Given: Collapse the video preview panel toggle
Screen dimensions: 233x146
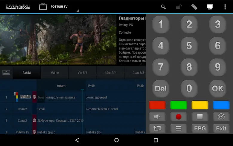Looking at the screenshot, I should point(6,73).
